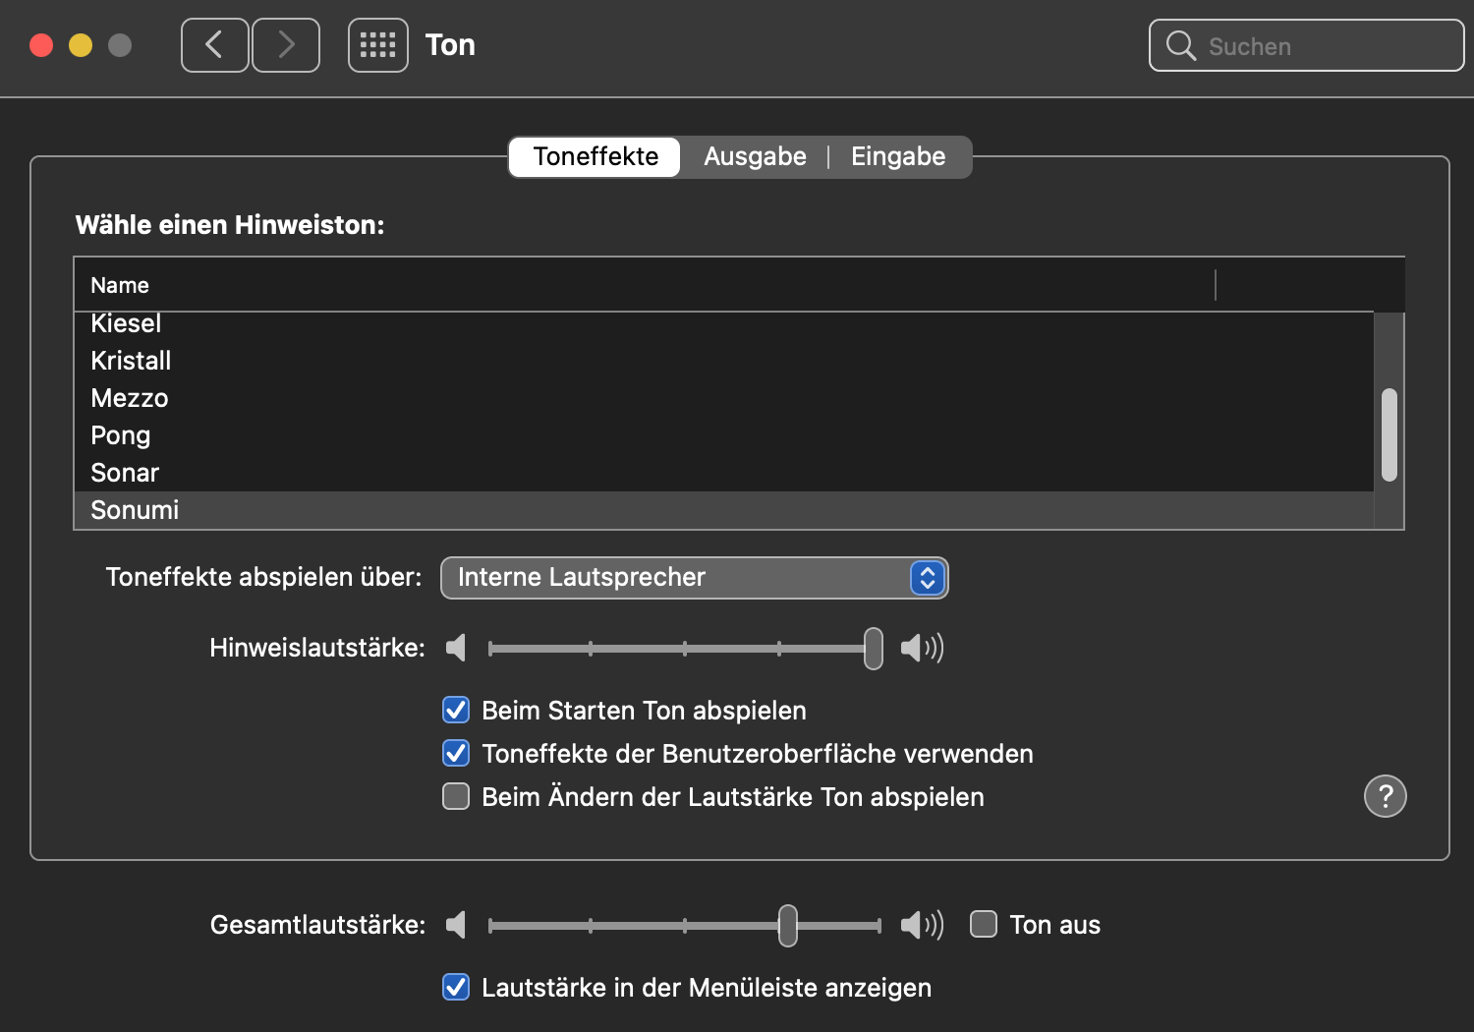Go forward with the right chevron button
Image resolution: width=1474 pixels, height=1032 pixels.
(x=286, y=45)
